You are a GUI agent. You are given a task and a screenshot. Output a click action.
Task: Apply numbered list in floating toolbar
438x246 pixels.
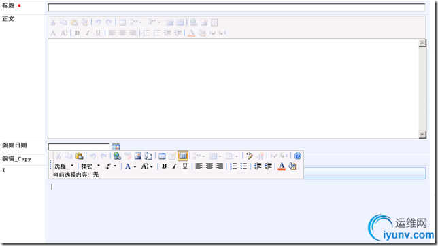pyautogui.click(x=233, y=166)
